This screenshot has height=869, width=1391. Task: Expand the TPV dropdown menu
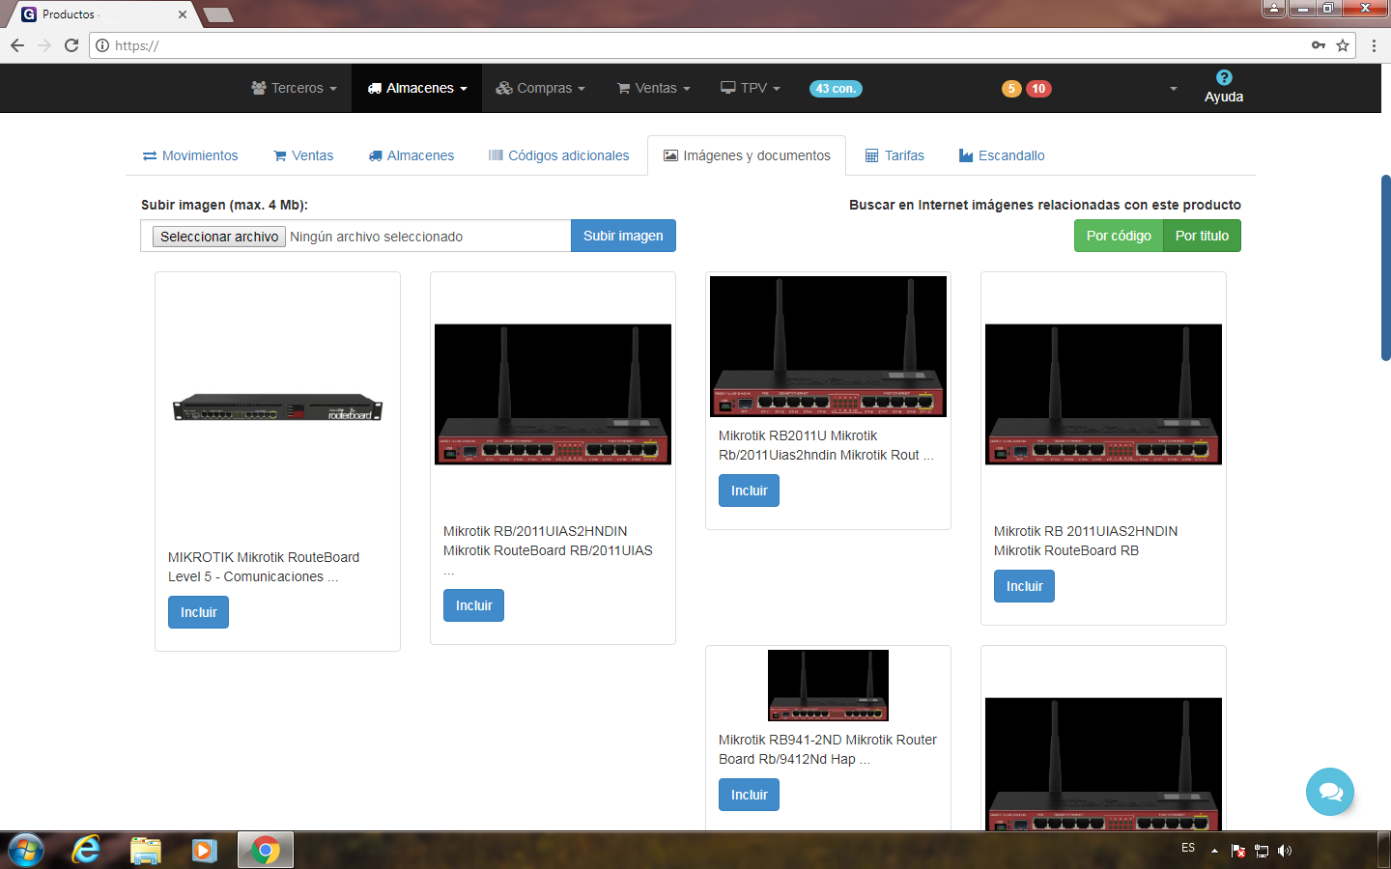point(751,88)
